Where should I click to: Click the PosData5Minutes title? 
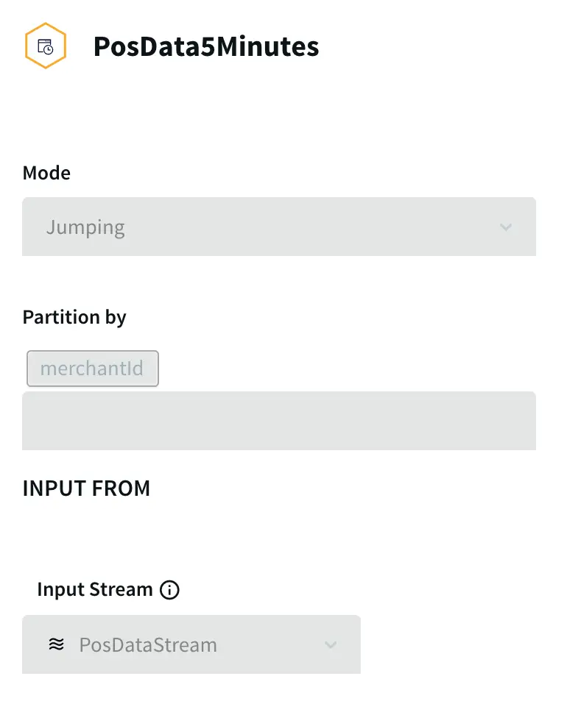point(206,47)
